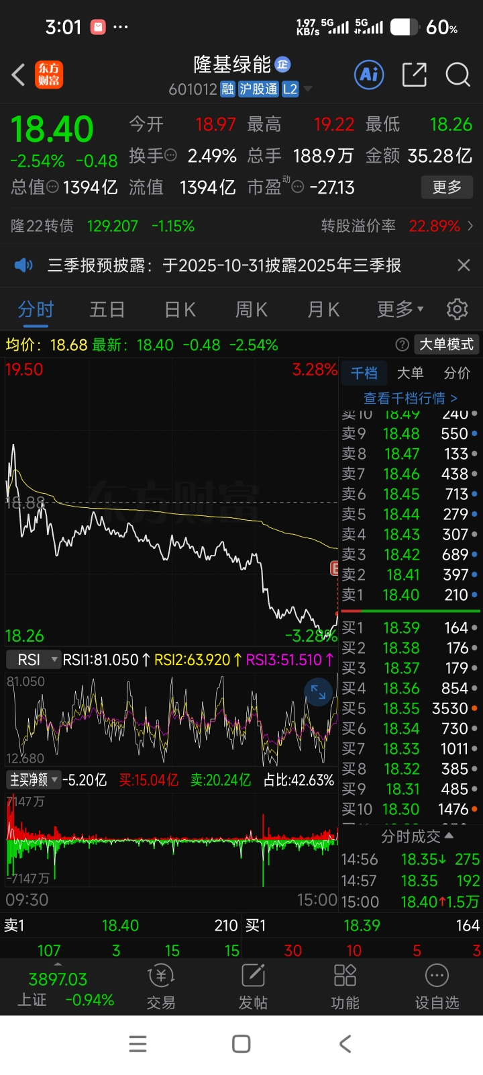The height and width of the screenshot is (1075, 483).
Task: Switch to 日K tab
Action: [180, 310]
